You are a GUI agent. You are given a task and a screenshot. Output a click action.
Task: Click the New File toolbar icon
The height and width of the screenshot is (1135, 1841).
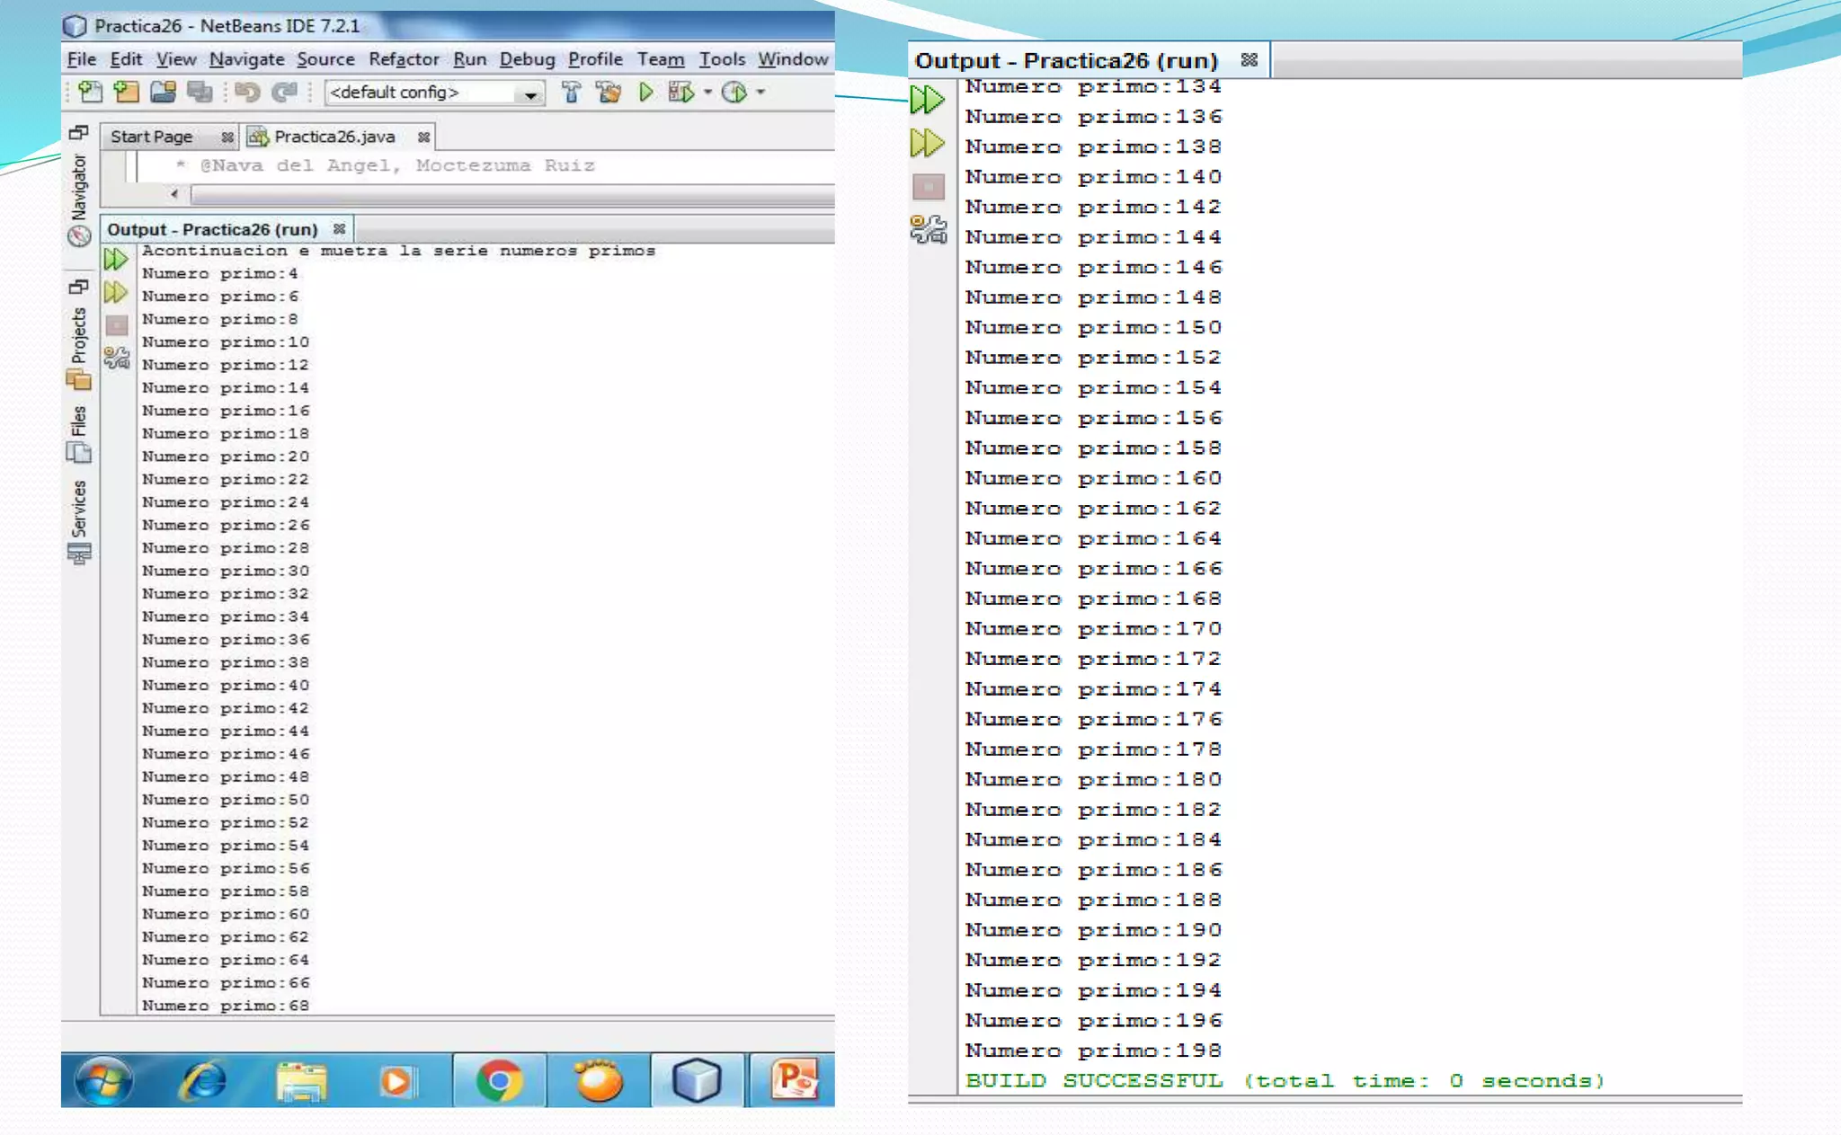tap(90, 92)
